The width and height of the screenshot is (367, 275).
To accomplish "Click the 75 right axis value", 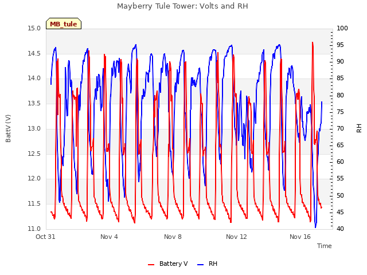I will pos(340,112).
